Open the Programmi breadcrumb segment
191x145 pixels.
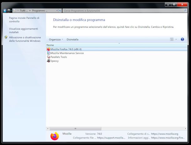coord(40,11)
